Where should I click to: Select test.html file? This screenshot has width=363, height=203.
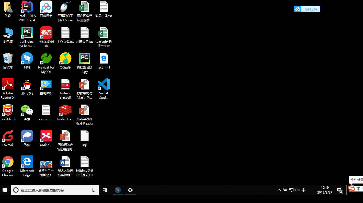pos(104,61)
